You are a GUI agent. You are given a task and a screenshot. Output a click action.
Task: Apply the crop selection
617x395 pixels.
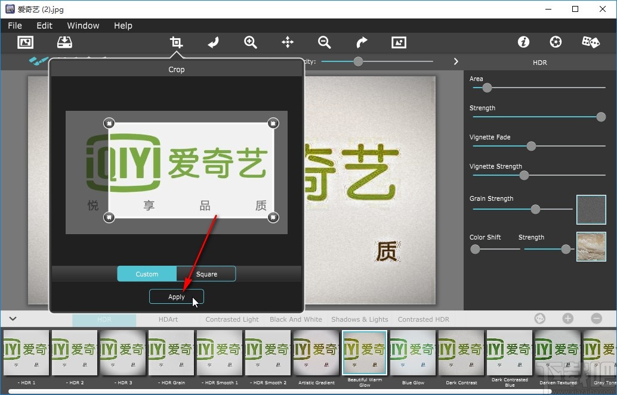pyautogui.click(x=177, y=297)
